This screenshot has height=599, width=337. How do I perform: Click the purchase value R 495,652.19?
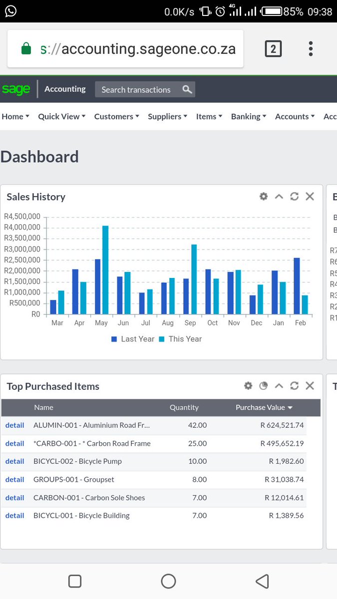click(282, 443)
